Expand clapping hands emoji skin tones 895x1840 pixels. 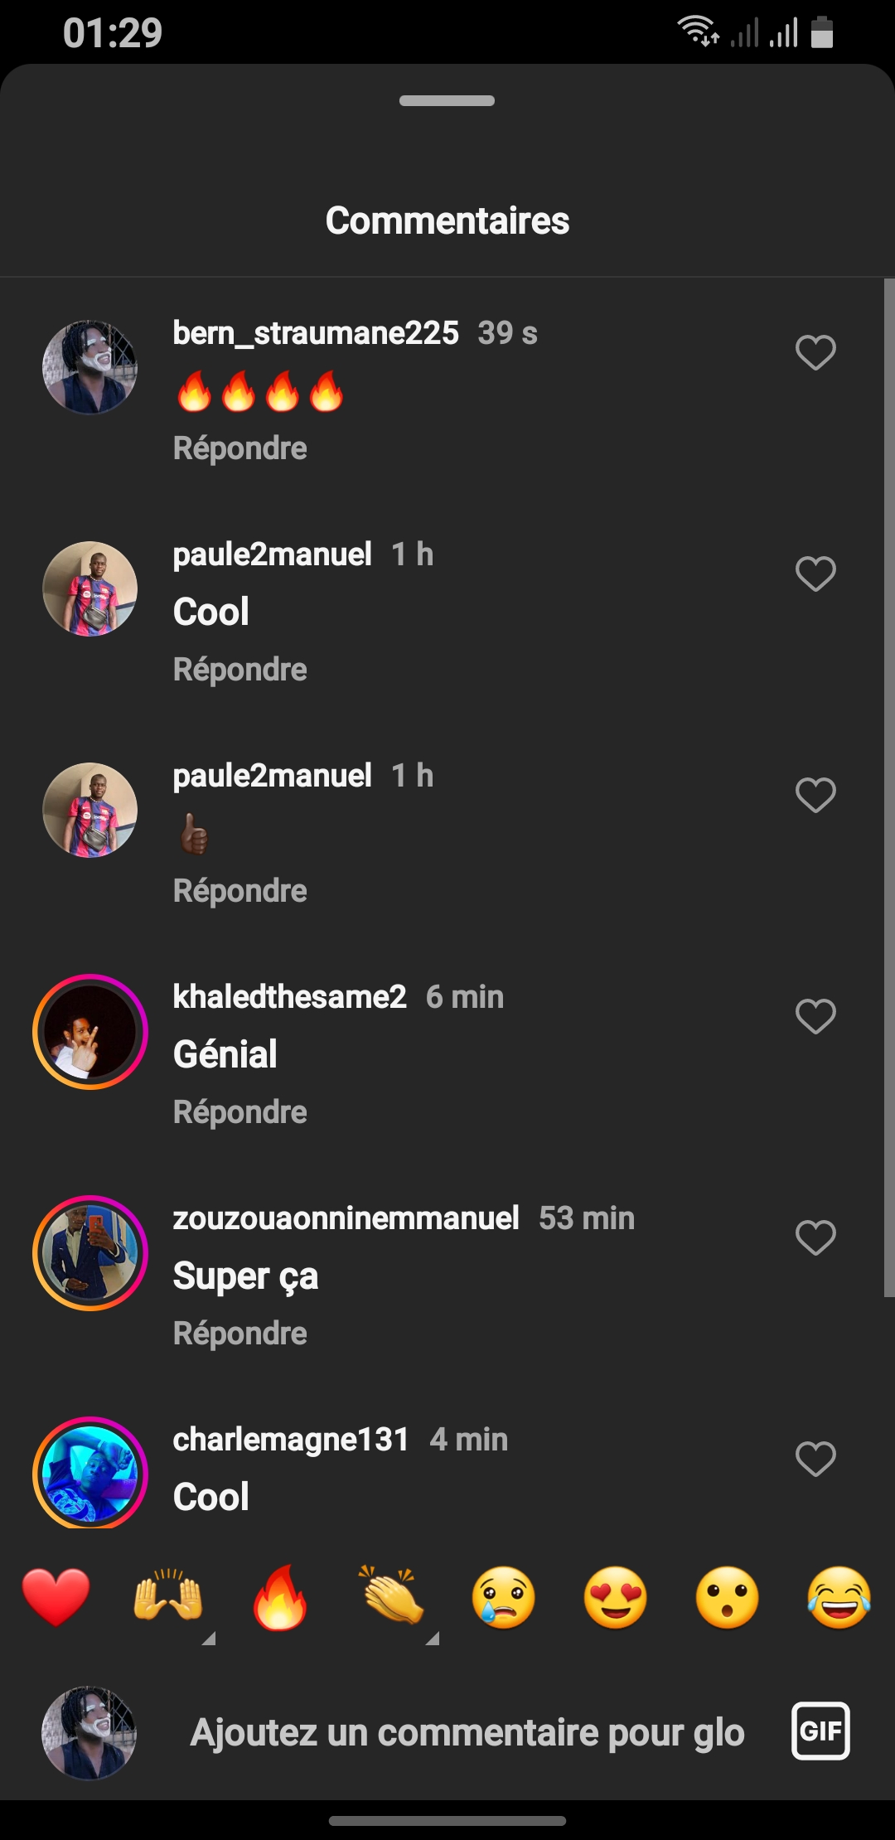click(432, 1638)
